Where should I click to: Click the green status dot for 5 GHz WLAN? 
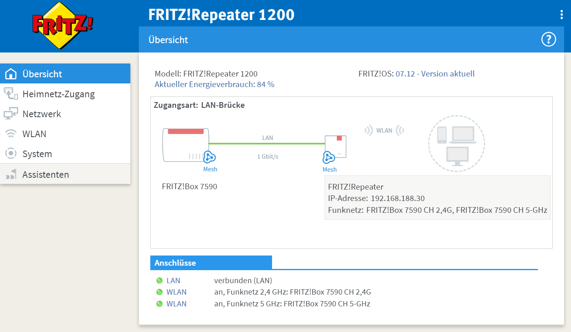click(159, 304)
